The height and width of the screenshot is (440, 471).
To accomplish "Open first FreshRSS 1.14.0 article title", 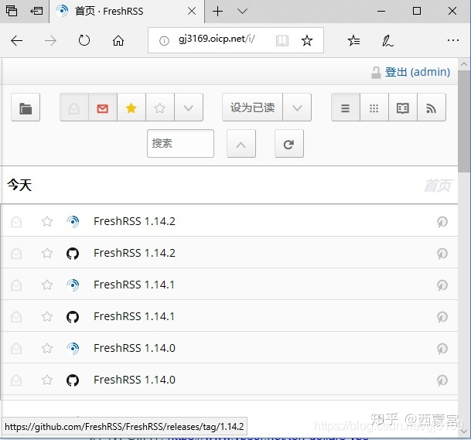I will 135,349.
